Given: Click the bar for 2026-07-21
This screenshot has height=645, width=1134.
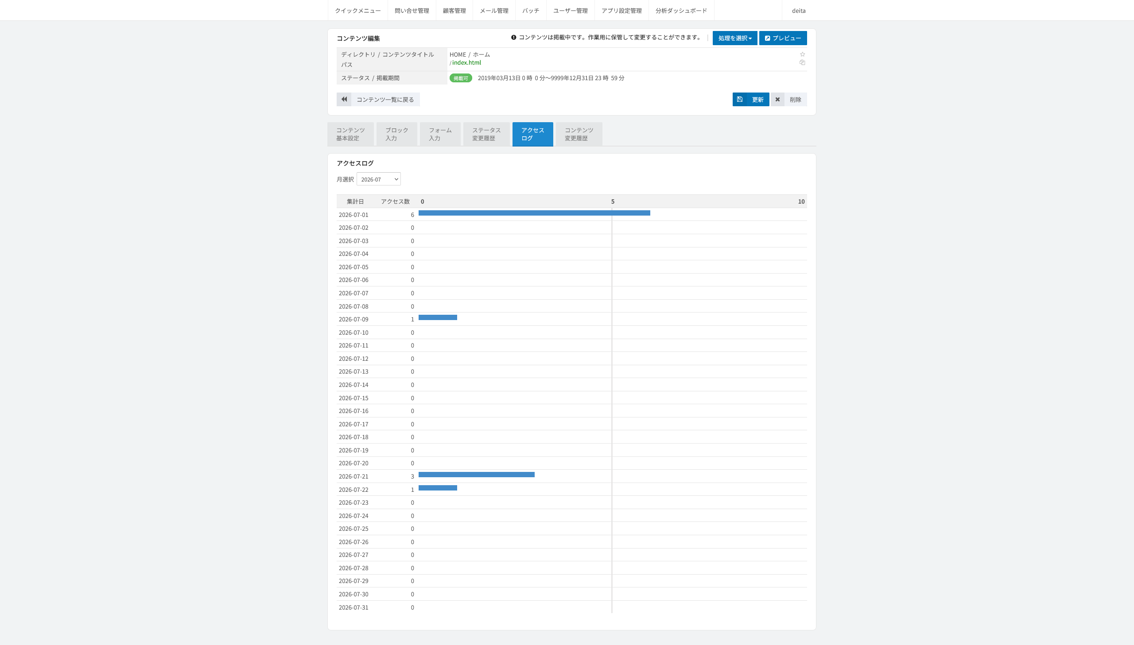Looking at the screenshot, I should pyautogui.click(x=476, y=475).
